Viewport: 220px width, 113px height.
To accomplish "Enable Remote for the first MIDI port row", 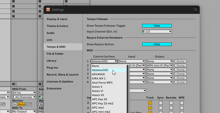I will point(171,103).
